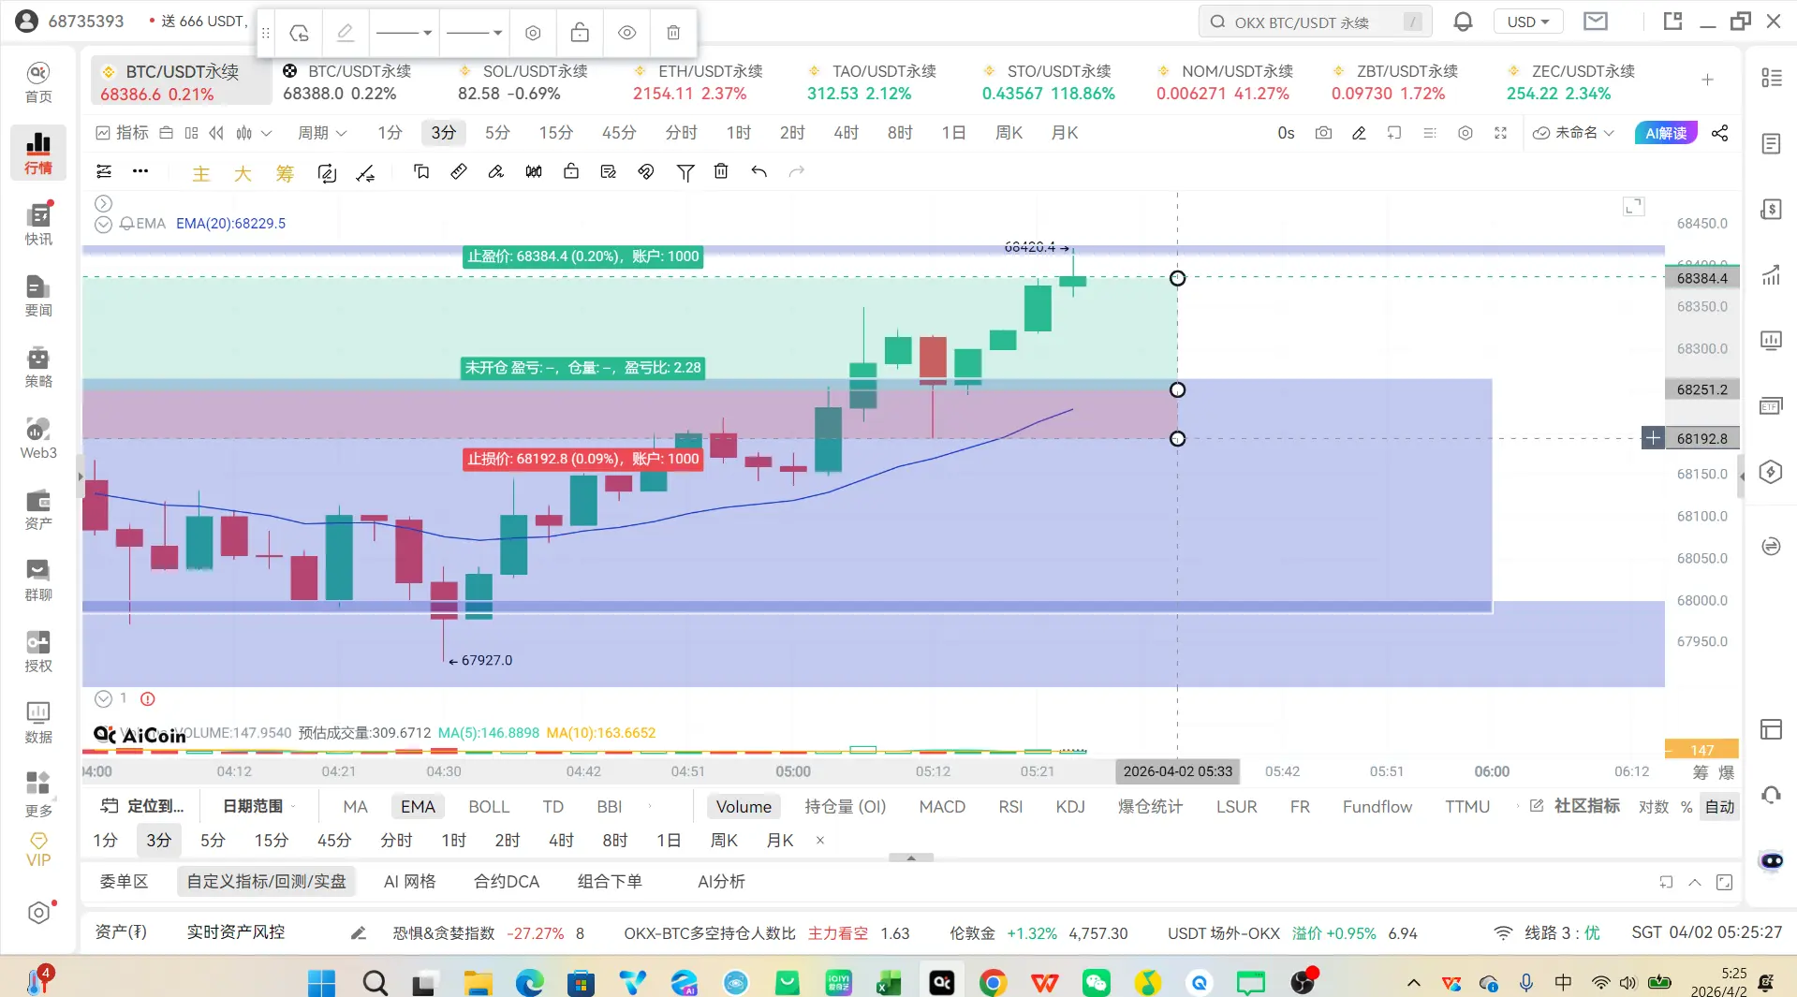1797x997 pixels.
Task: Switch to the SOL/USDT永续 tab
Action: click(x=523, y=82)
